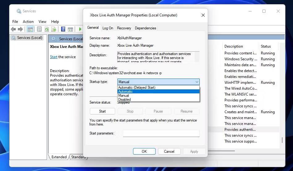Open the View menu
Screen dimensions: 293x171
(42, 22)
